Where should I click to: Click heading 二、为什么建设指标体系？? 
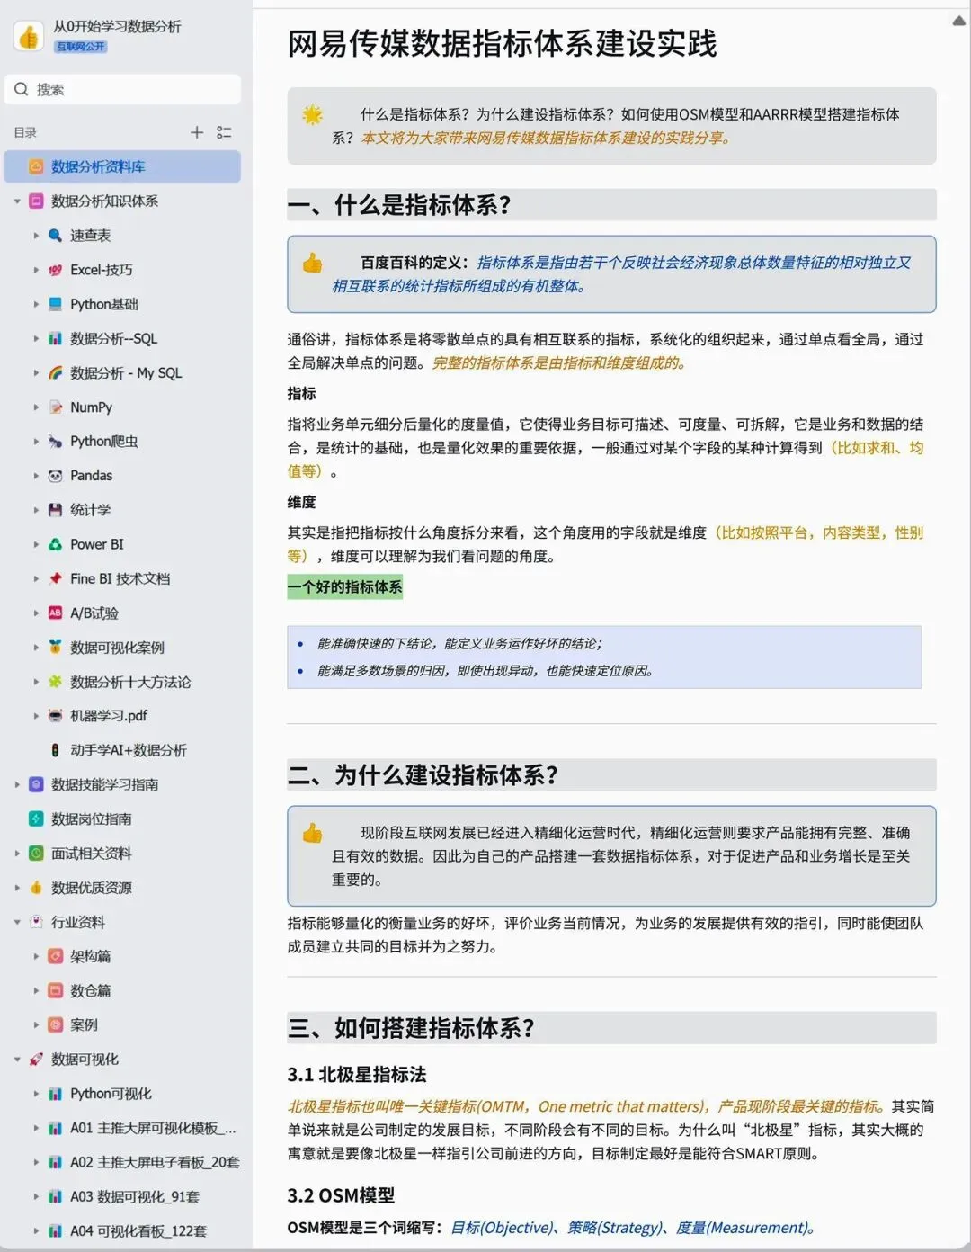423,774
